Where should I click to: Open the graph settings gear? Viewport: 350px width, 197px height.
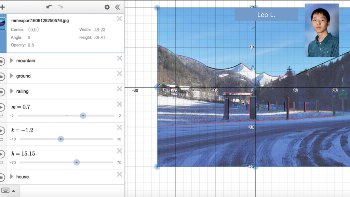click(x=107, y=7)
